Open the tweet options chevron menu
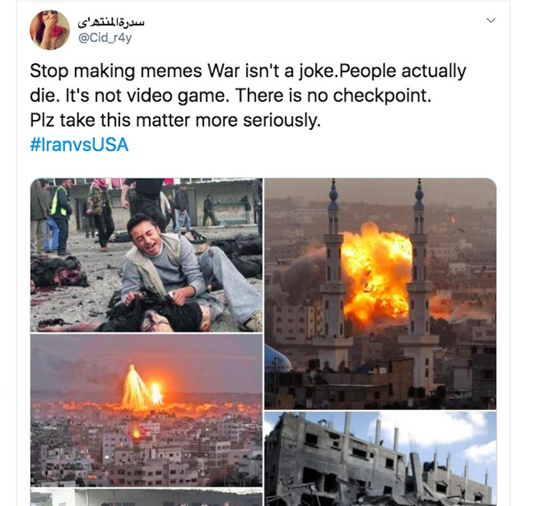Screen dimensions: 535x506 (491, 21)
